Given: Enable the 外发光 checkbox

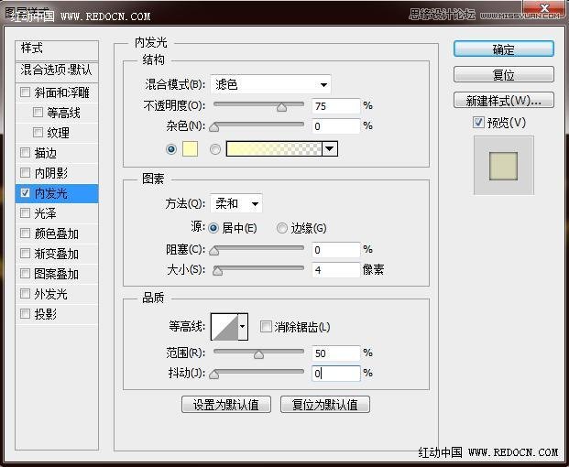Looking at the screenshot, I should coord(25,293).
